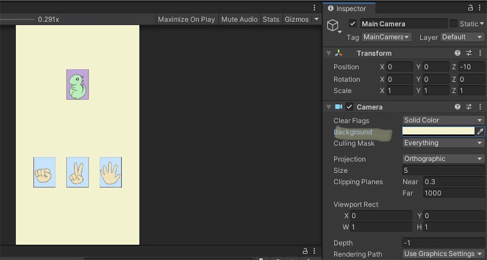This screenshot has width=487, height=260.
Task: Click Clipping Planes Near field
Action: [x=454, y=182]
